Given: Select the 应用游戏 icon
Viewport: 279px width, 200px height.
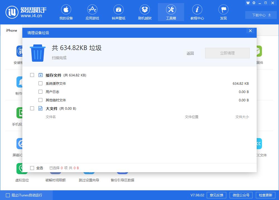Looking at the screenshot, I should coord(92,12).
